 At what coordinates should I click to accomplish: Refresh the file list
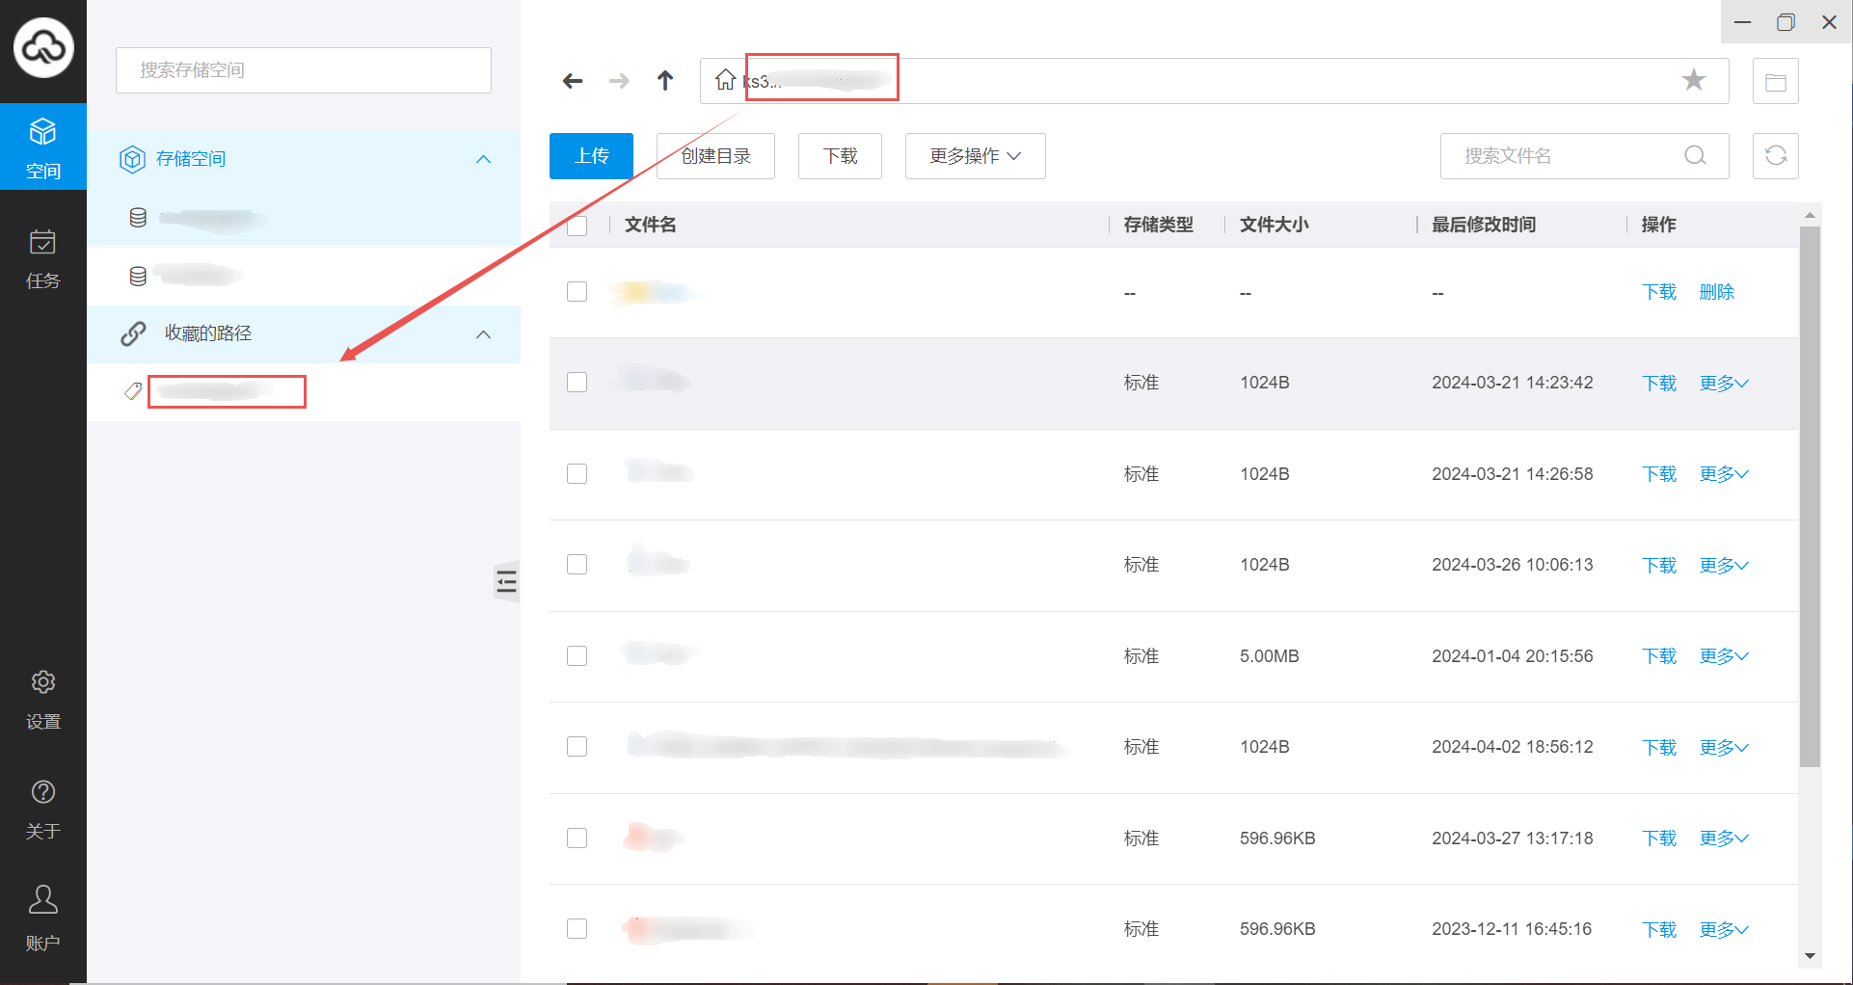coord(1775,156)
